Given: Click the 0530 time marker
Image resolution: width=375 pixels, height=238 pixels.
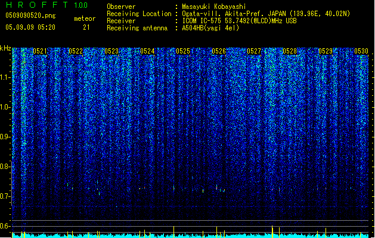Looking at the screenshot, I should (361, 51).
